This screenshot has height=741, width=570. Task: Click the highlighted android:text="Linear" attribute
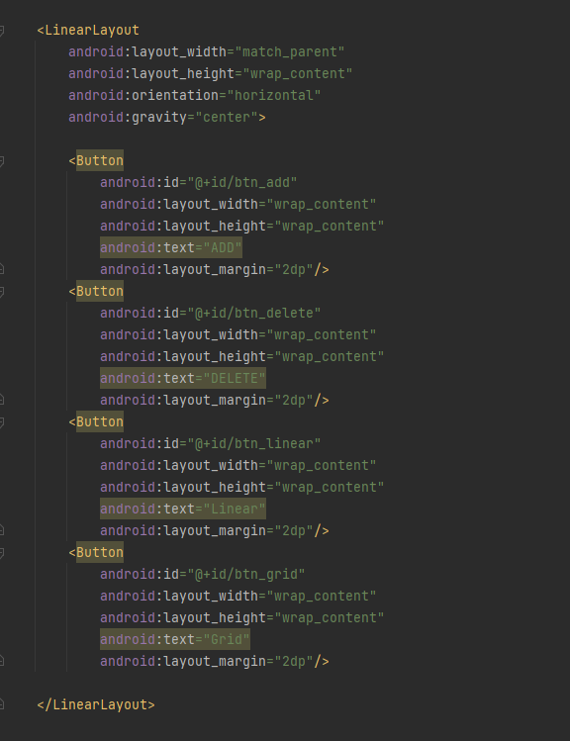tap(183, 509)
